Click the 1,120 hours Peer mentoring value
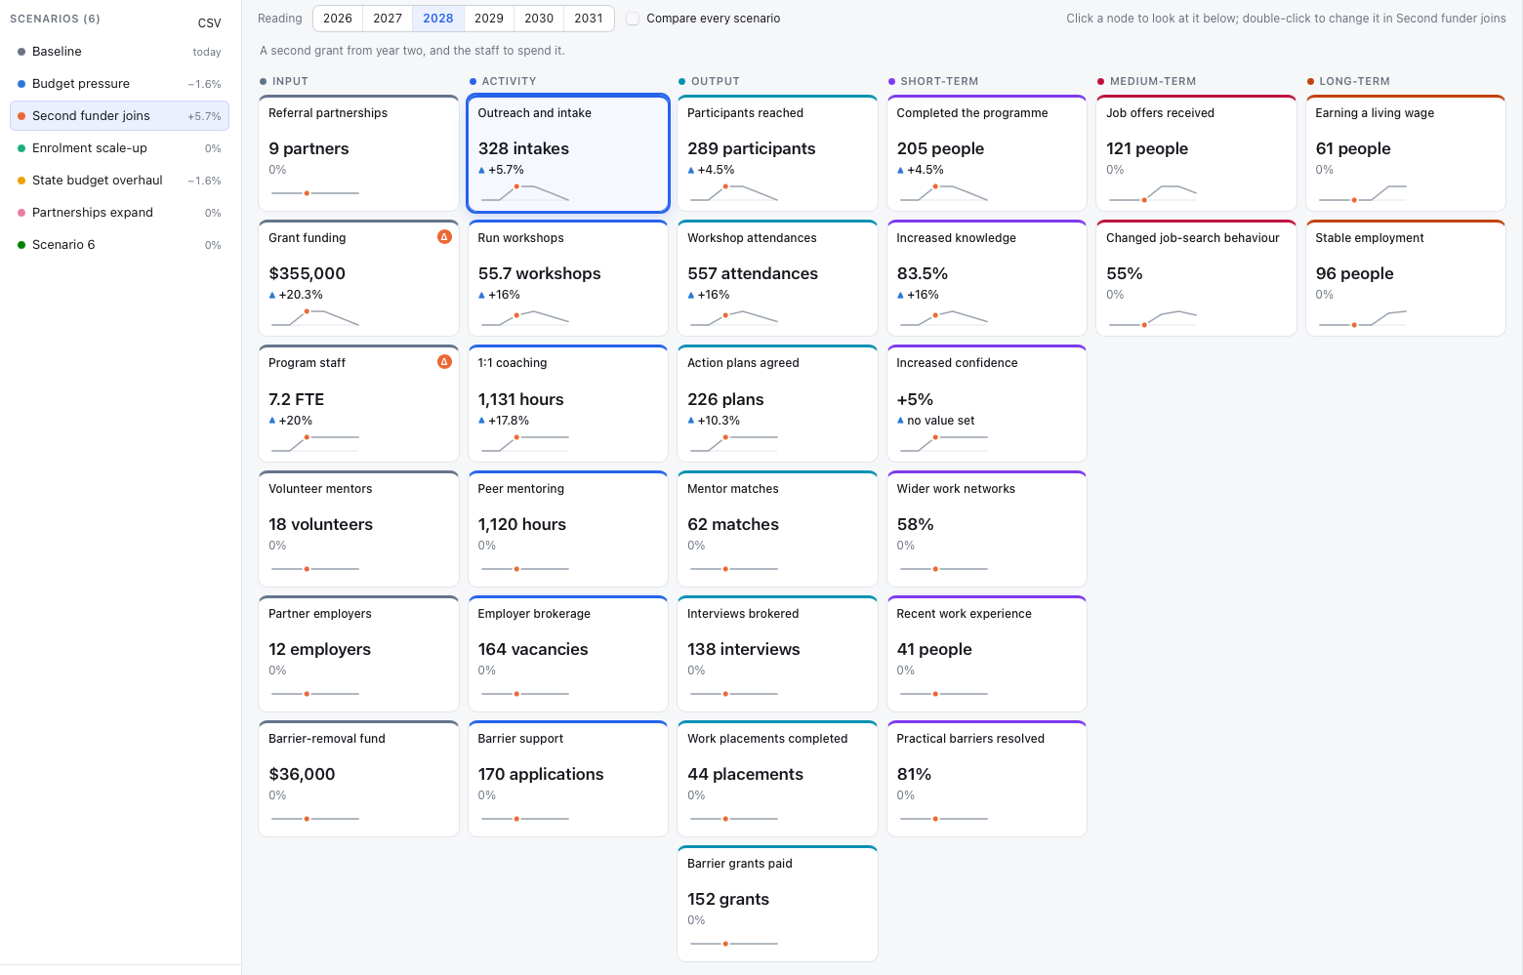1523x975 pixels. 522,524
